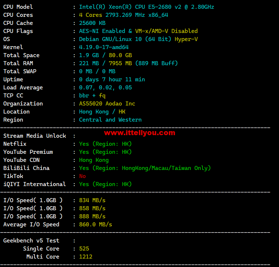Screen dimensions: 279x267
Task: Click the 'Geekbench v5 Test' heading
Action: tap(31, 241)
